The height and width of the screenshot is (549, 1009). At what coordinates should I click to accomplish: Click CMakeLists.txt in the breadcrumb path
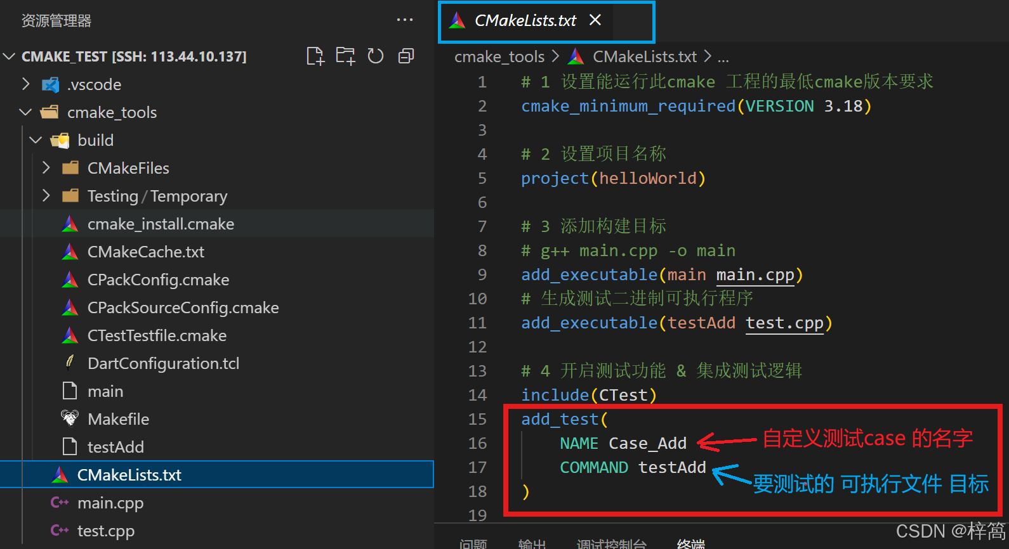(x=645, y=57)
